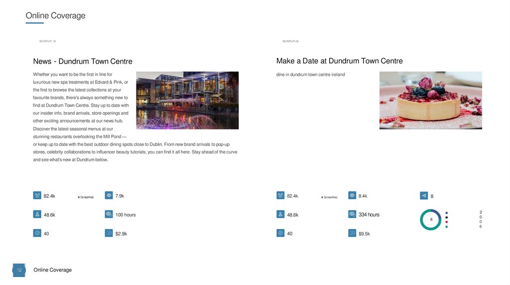This screenshot has width=510, height=285.
Task: Click Online Coverage page title
Action: point(55,15)
